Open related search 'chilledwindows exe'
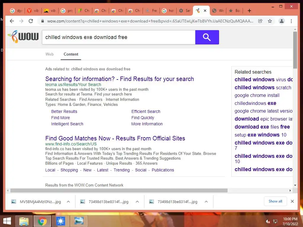The height and width of the screenshot is (227, 303). [x=255, y=103]
